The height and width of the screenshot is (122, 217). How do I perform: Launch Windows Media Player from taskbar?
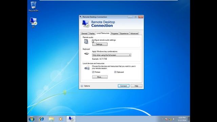pos(61,119)
